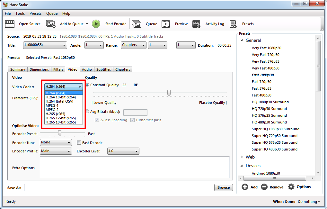Screen dimensions: 327x209
Task: Click the HandBrake app icon in title bar
Action: [5, 5]
